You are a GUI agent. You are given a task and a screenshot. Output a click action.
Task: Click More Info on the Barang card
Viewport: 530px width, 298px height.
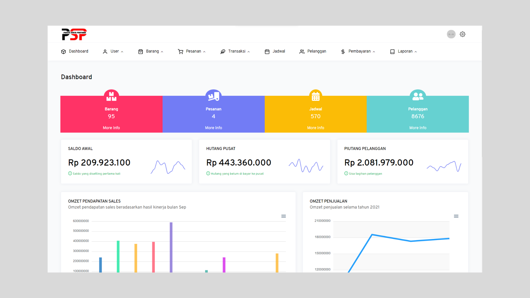coord(111,127)
